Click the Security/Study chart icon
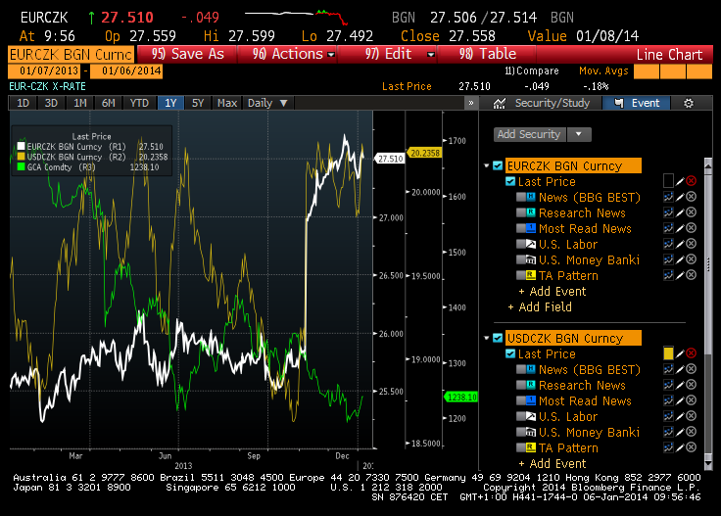The height and width of the screenshot is (516, 721). coord(500,104)
